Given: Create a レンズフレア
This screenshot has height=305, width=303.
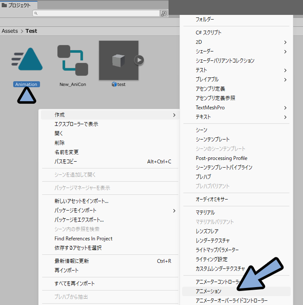Looking at the screenshot, I should tap(236, 231).
